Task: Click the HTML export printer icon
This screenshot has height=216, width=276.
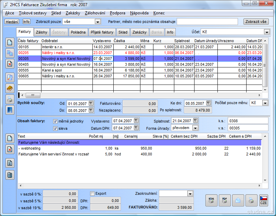Action: click(x=212, y=200)
